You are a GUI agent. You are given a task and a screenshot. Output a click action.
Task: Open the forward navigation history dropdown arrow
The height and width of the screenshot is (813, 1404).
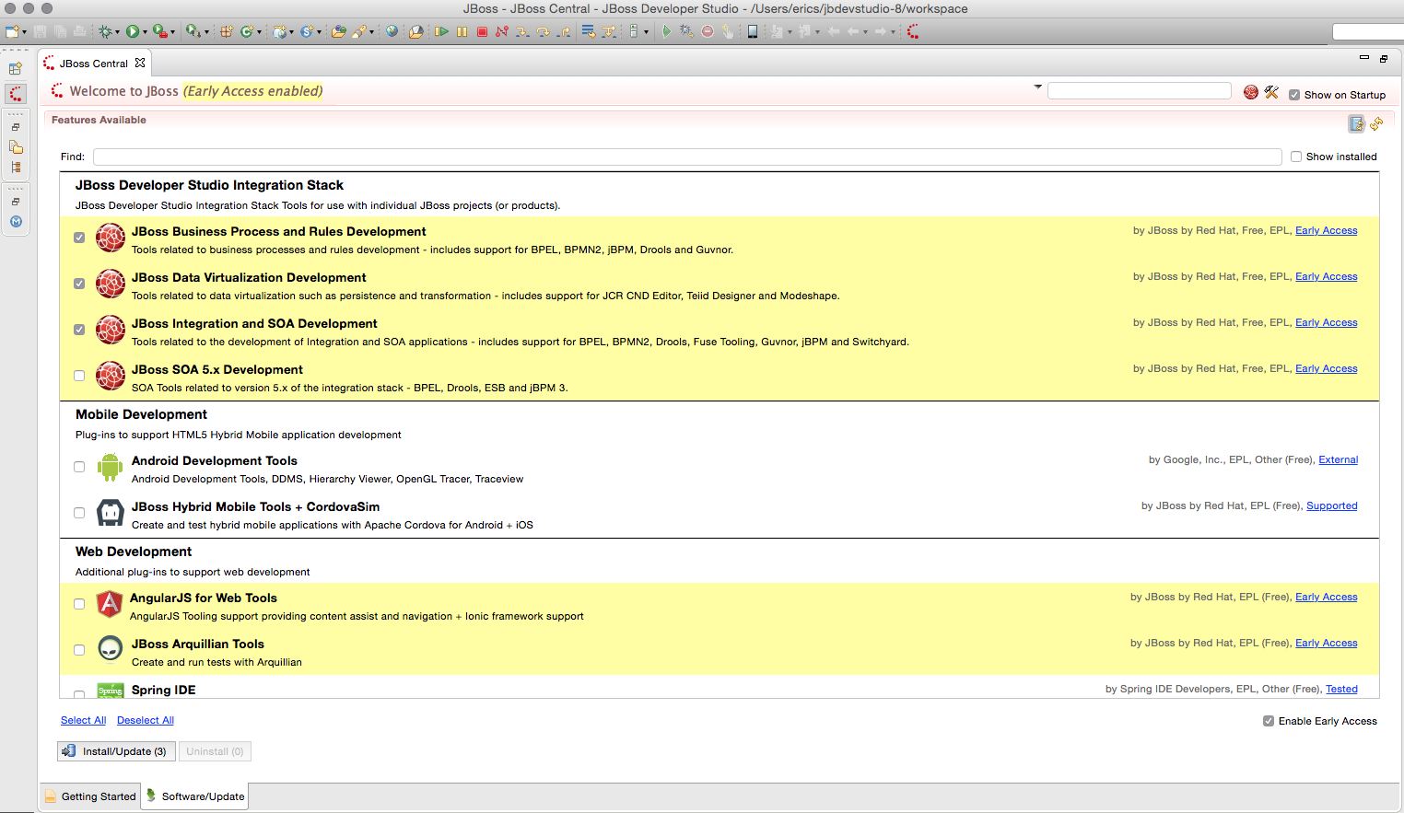click(893, 32)
